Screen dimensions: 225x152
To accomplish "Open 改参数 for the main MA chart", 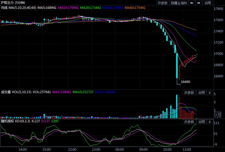I will tap(163, 3).
